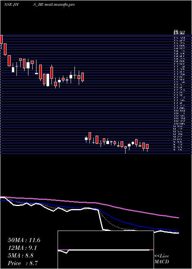Click the 'MACD' label
This screenshot has width=192, height=269.
(161, 262)
